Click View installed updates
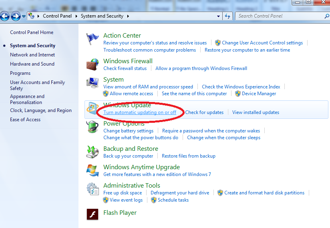The width and height of the screenshot is (330, 228). point(256,112)
